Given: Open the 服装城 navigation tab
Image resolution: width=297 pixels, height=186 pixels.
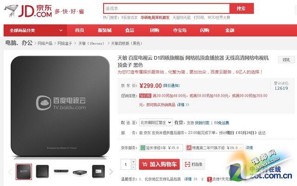Looking at the screenshot, I should tap(105, 31).
